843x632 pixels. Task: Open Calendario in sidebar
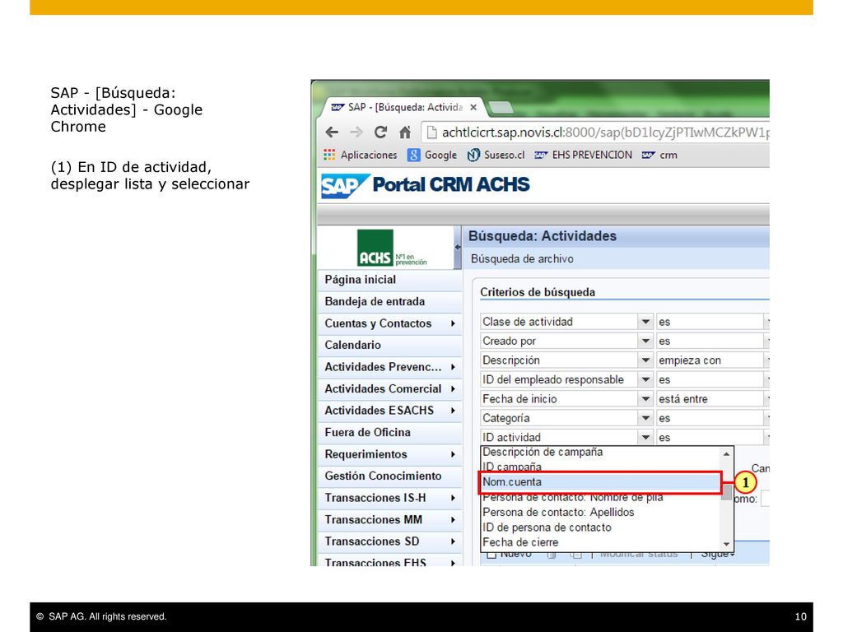point(389,345)
